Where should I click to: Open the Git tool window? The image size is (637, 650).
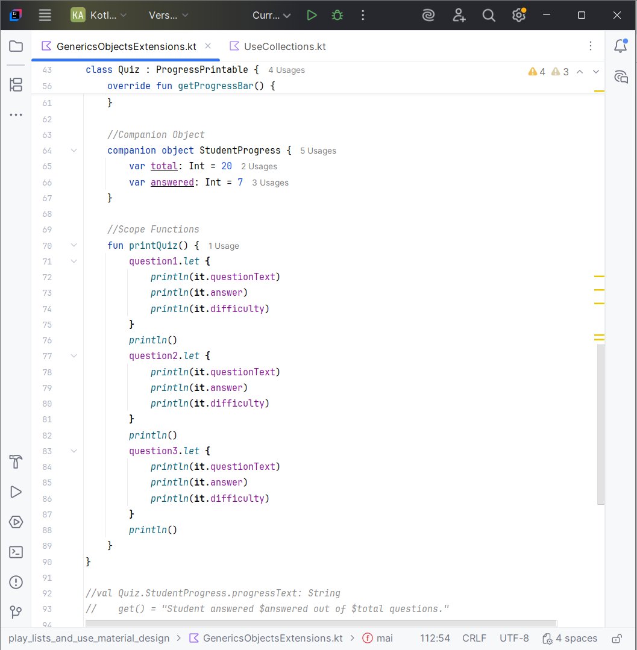click(x=16, y=612)
